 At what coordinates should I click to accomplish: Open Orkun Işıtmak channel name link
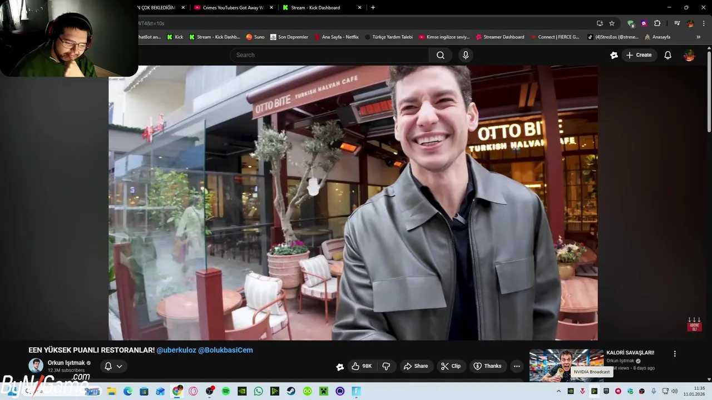[x=66, y=363]
